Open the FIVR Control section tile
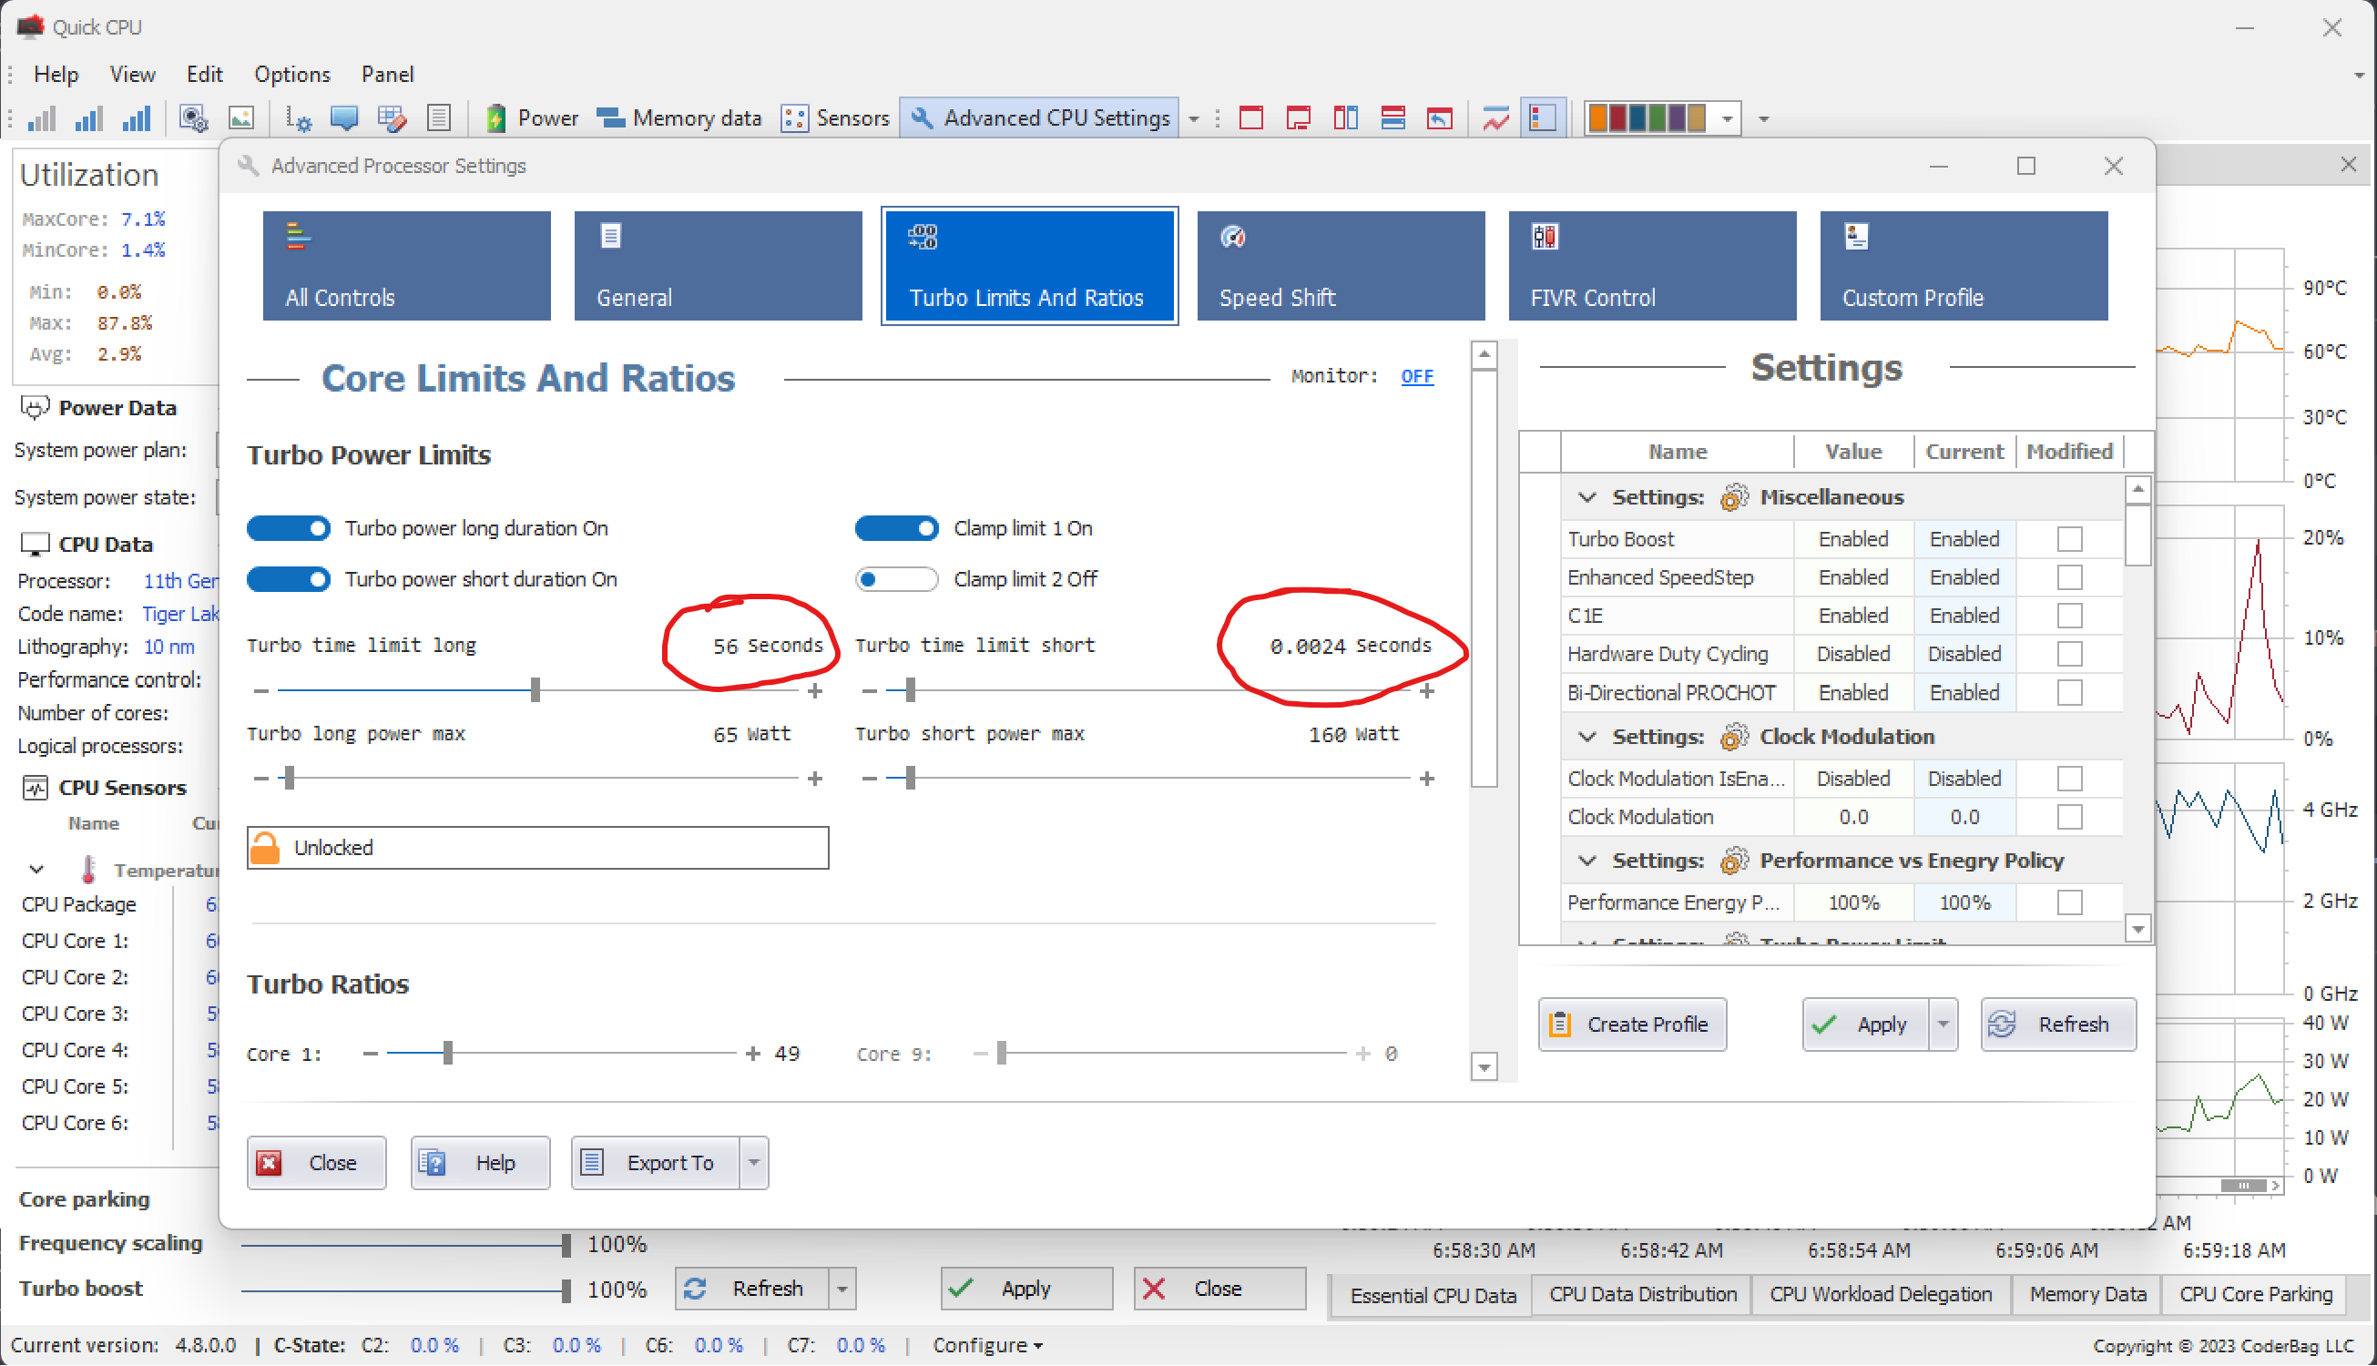This screenshot has height=1366, width=2377. [1652, 266]
